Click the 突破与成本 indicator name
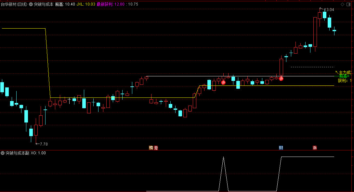This screenshot has width=354, height=192. (44, 4)
